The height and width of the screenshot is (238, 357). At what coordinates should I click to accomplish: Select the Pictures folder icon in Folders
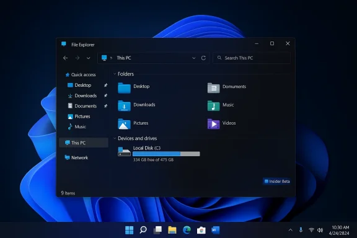pos(124,124)
